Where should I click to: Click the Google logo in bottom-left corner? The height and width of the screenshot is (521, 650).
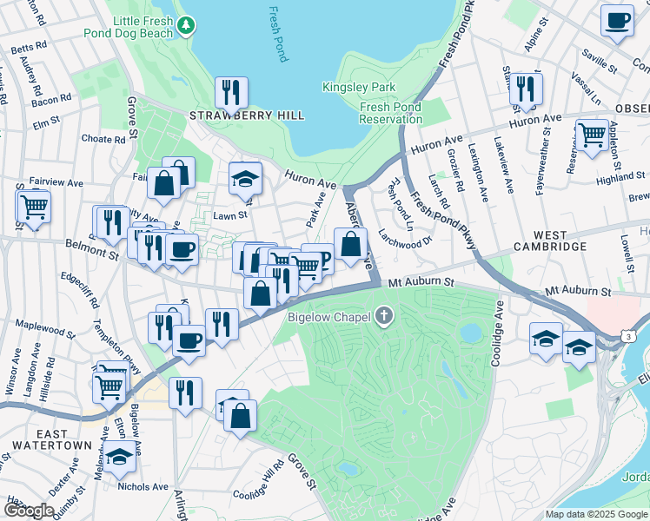28,511
